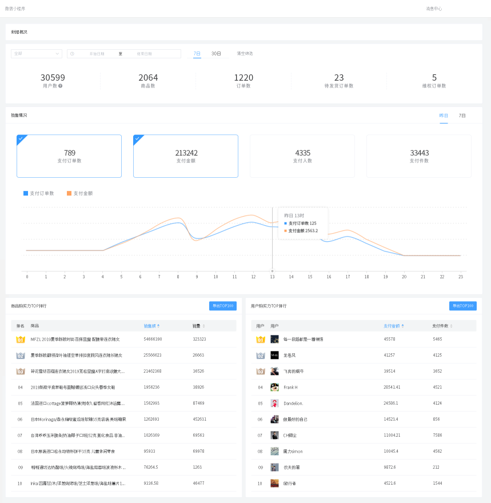This screenshot has width=491, height=503.
Task: Click user name Dandelion.
Action: click(x=293, y=404)
